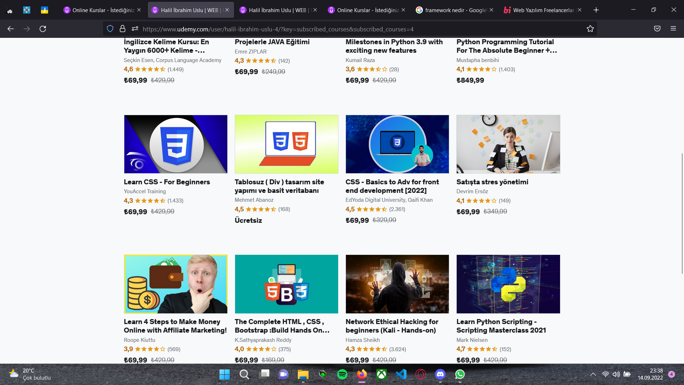Open the Learn CSS - For Beginners title
Viewport: 684px width, 385px height.
click(167, 182)
